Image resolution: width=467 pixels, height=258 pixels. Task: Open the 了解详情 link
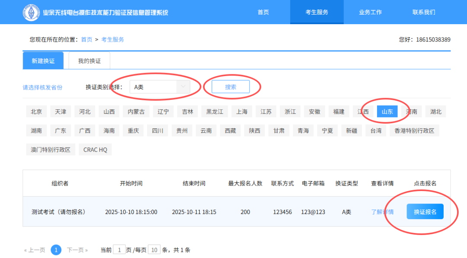382,212
